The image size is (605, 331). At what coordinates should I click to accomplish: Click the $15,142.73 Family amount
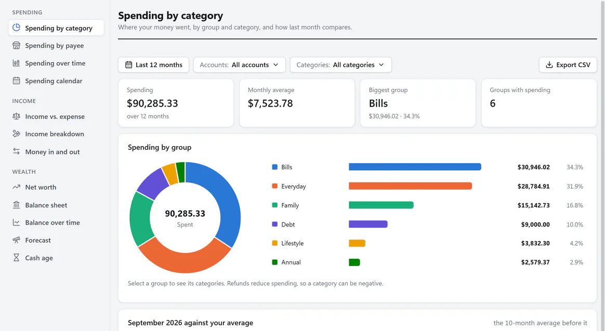tap(534, 205)
